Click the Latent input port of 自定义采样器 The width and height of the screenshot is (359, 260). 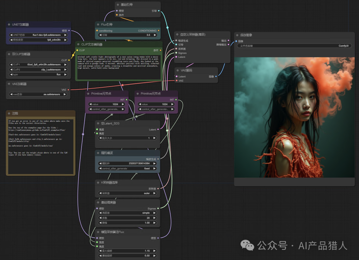pyautogui.click(x=176, y=57)
